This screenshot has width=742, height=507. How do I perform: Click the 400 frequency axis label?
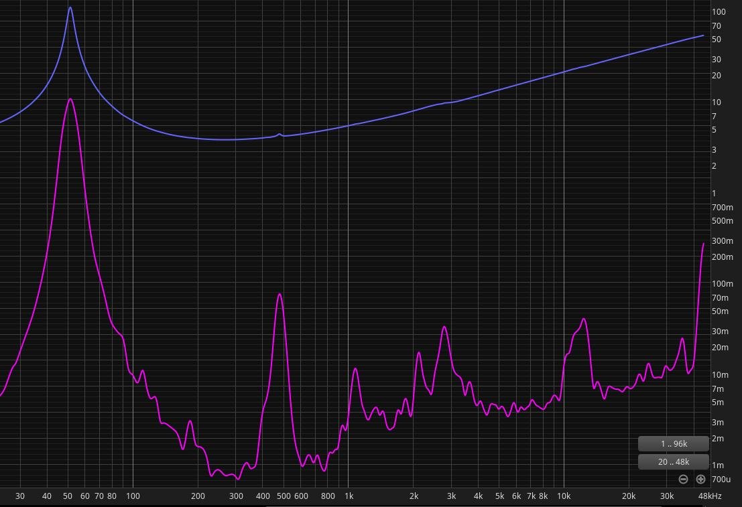click(x=263, y=496)
